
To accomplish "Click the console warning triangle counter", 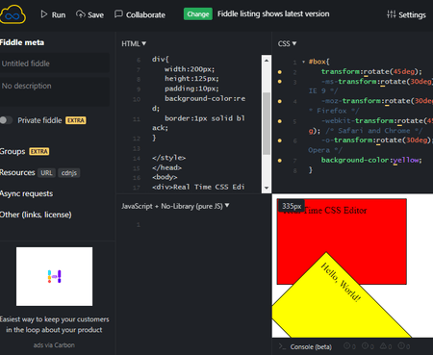I will 386,346.
